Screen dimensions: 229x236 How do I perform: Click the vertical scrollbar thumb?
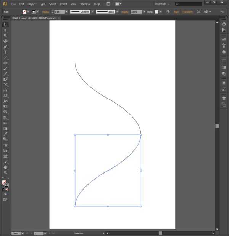[x=217, y=126]
